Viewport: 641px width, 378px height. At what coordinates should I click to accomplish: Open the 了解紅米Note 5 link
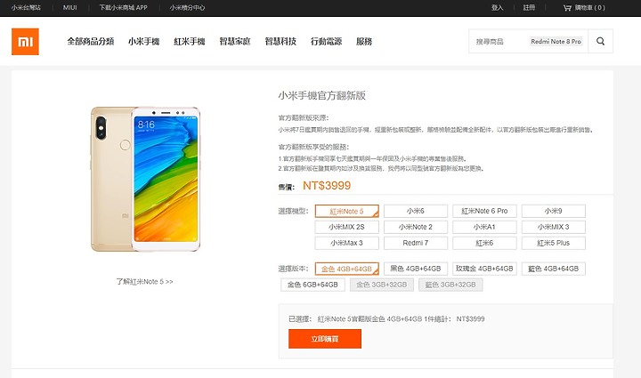[144, 282]
